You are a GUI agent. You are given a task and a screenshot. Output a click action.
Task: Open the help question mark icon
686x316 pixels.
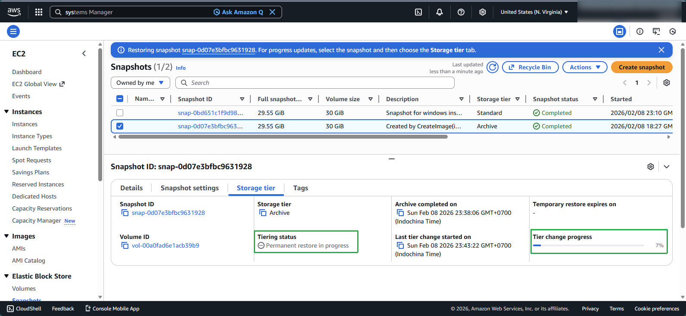[461, 12]
